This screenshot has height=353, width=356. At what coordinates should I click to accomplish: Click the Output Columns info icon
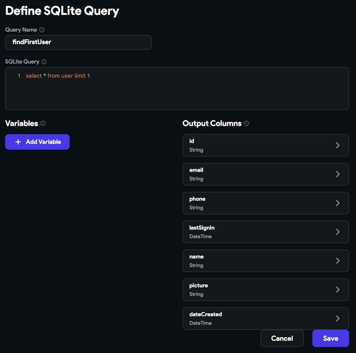coord(246,123)
